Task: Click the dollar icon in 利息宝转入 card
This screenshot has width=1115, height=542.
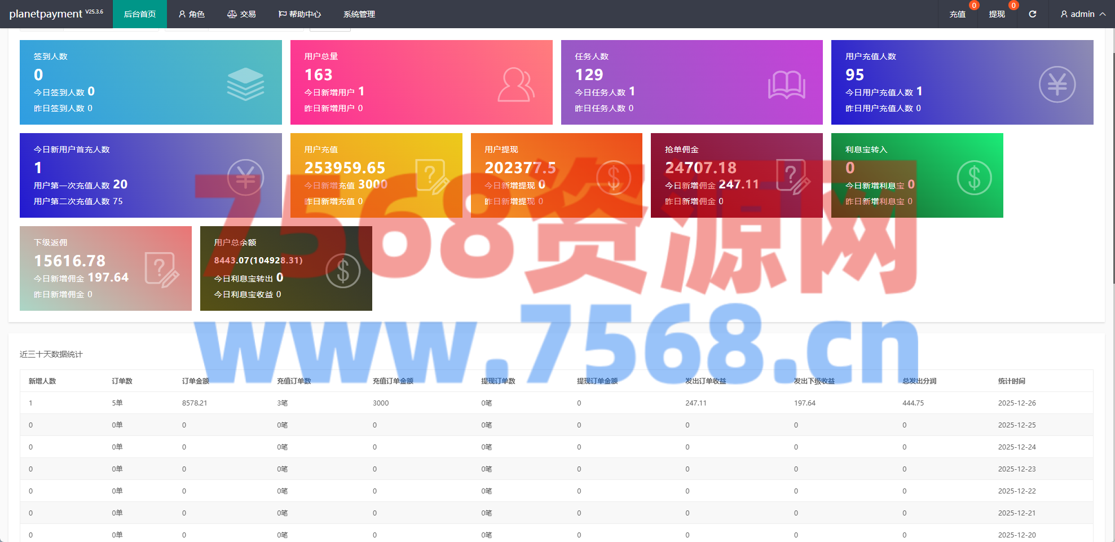Action: pyautogui.click(x=974, y=178)
